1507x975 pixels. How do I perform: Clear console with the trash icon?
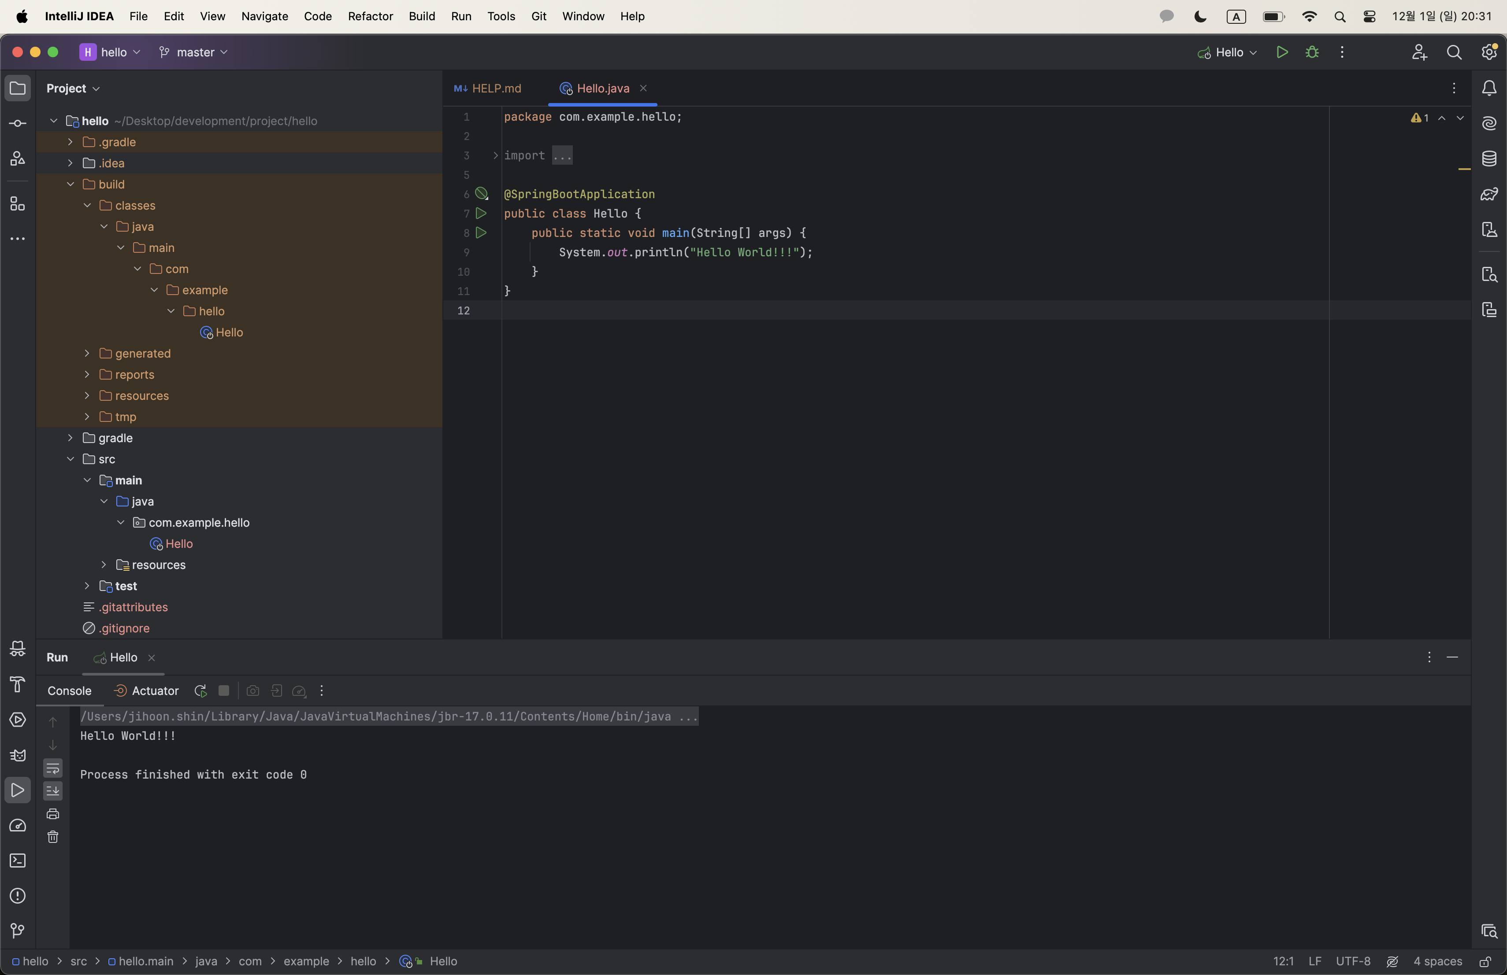tap(52, 837)
